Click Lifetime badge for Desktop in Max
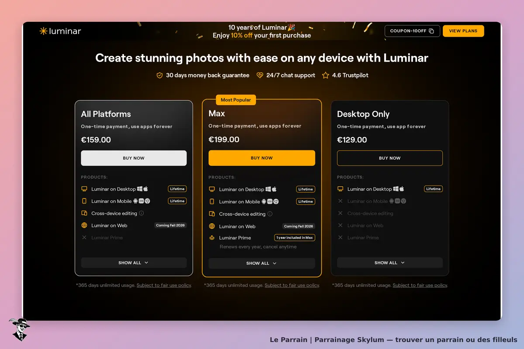Viewport: 524px width, 349px height. point(306,189)
